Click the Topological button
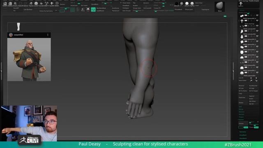Viewport: 263px width, 148px height. tap(205, 9)
